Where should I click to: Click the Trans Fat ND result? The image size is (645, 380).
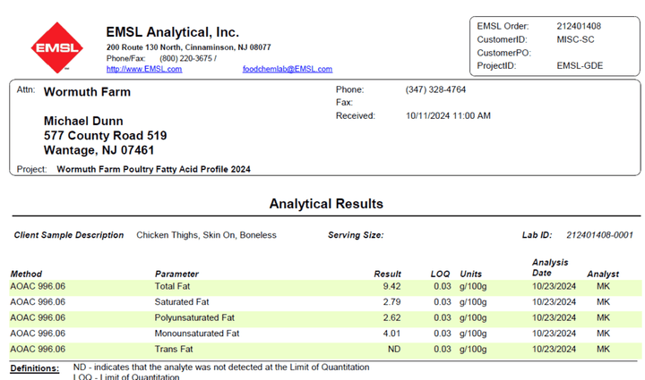(393, 349)
